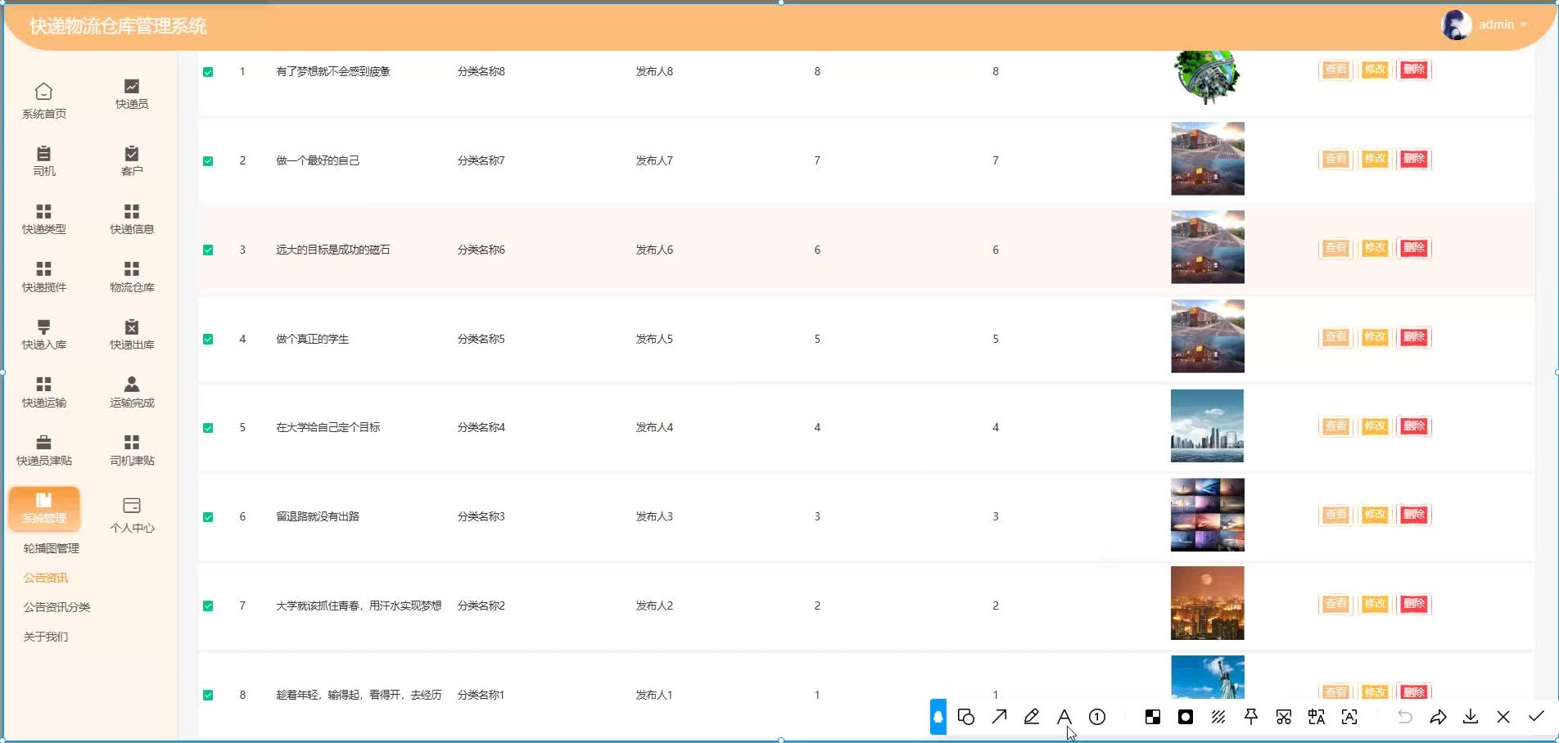This screenshot has width=1559, height=743.
Task: Click 删除 button for row 2
Action: tap(1414, 159)
